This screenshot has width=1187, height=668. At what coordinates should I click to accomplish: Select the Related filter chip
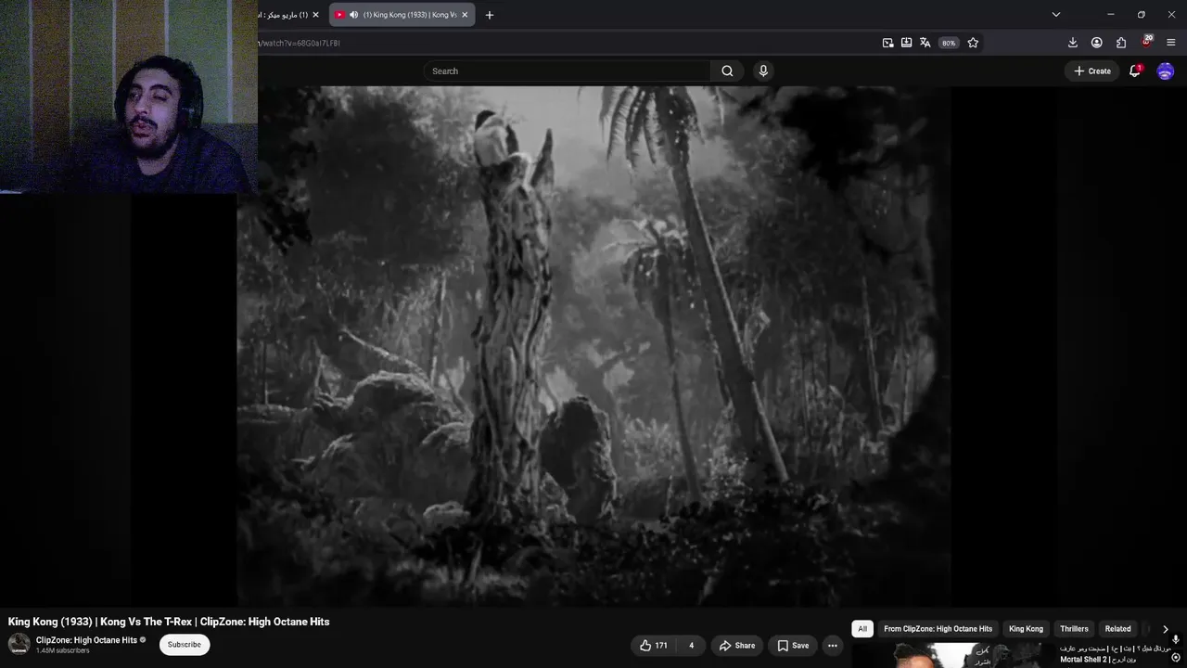click(x=1117, y=629)
